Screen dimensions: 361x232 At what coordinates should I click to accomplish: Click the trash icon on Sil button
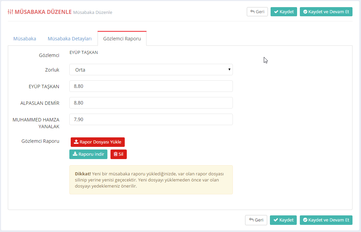pyautogui.click(x=116, y=154)
